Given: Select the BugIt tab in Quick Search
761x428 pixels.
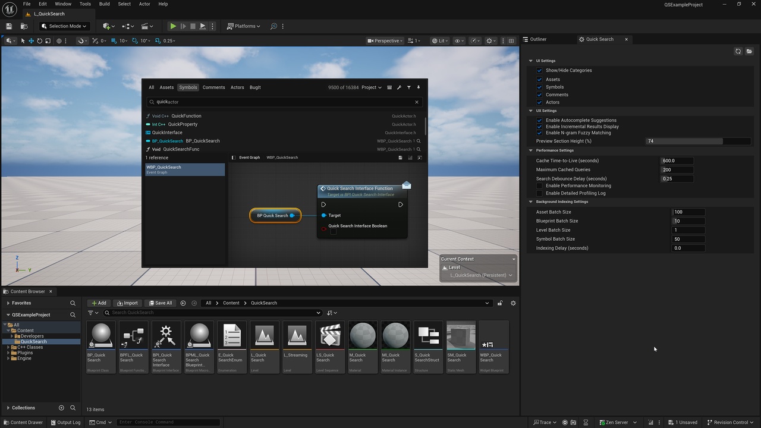Looking at the screenshot, I should (255, 87).
